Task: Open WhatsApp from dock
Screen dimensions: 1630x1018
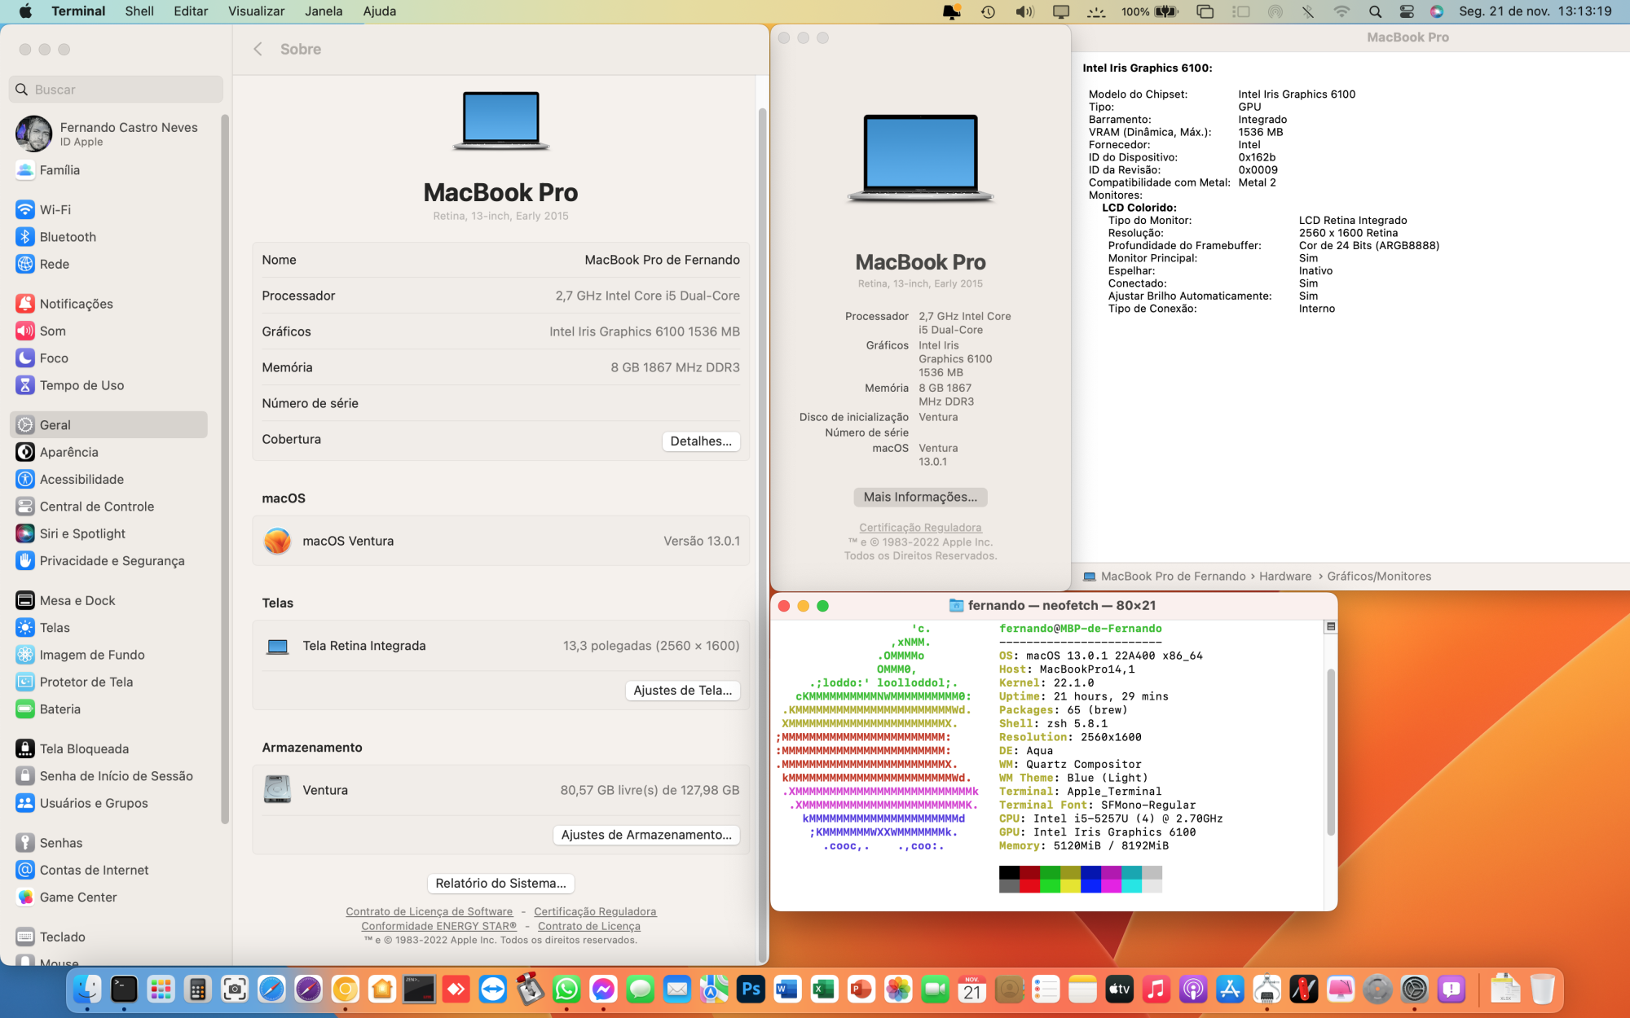Action: [566, 989]
